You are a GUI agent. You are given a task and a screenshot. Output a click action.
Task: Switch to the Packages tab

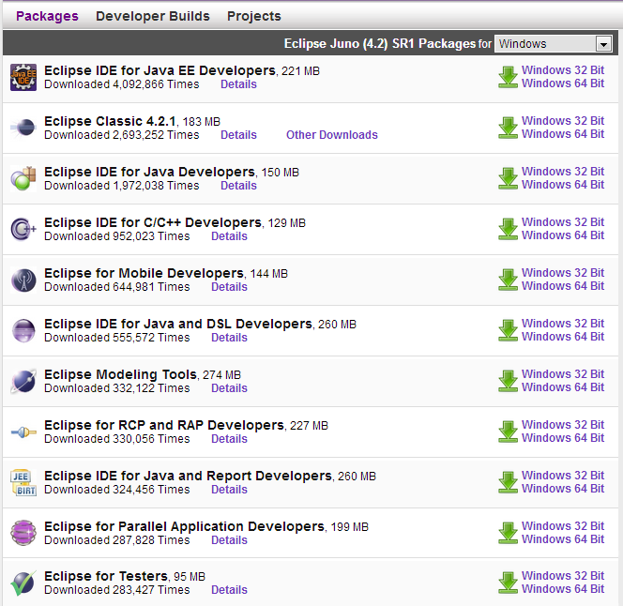47,16
